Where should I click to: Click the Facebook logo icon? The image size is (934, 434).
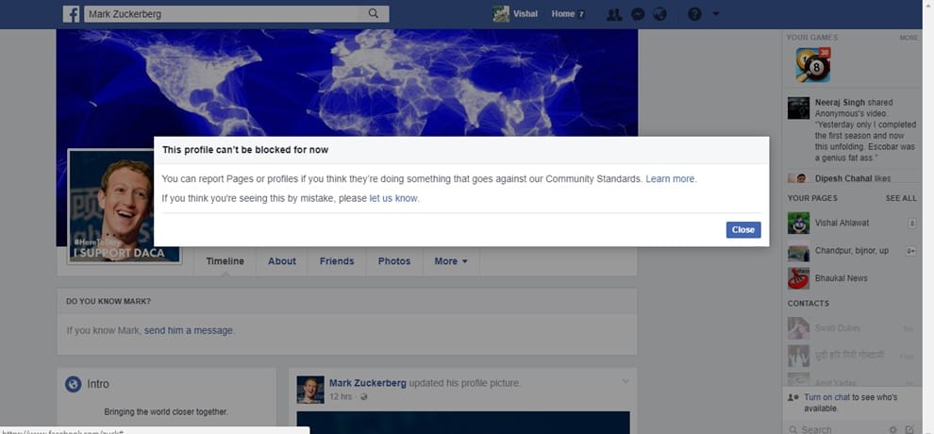72,14
